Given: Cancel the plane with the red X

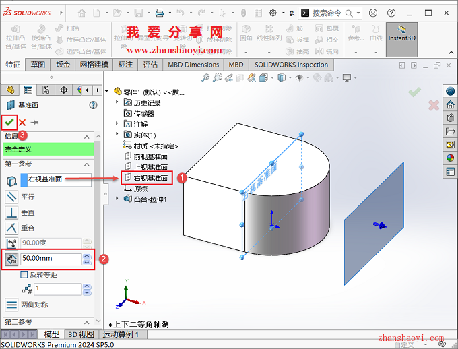Looking at the screenshot, I should (22, 122).
